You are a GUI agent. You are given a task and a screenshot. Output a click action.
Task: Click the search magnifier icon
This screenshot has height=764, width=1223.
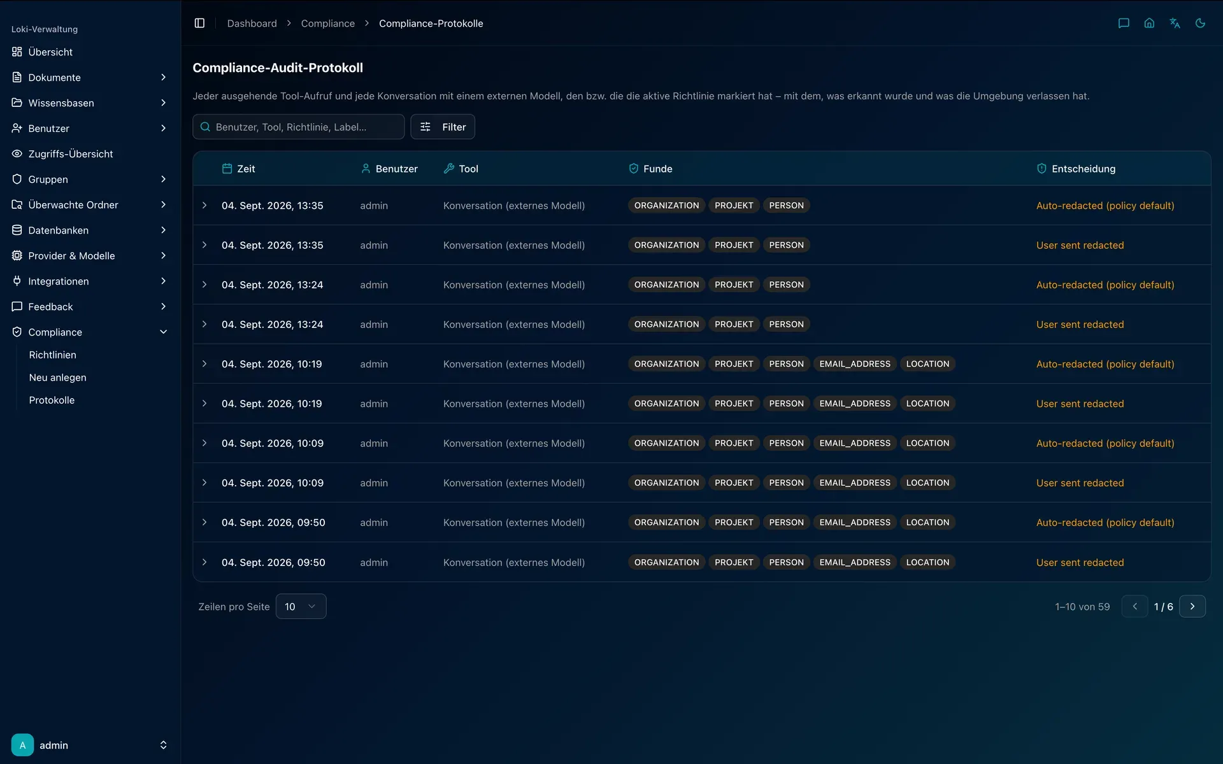coord(205,127)
